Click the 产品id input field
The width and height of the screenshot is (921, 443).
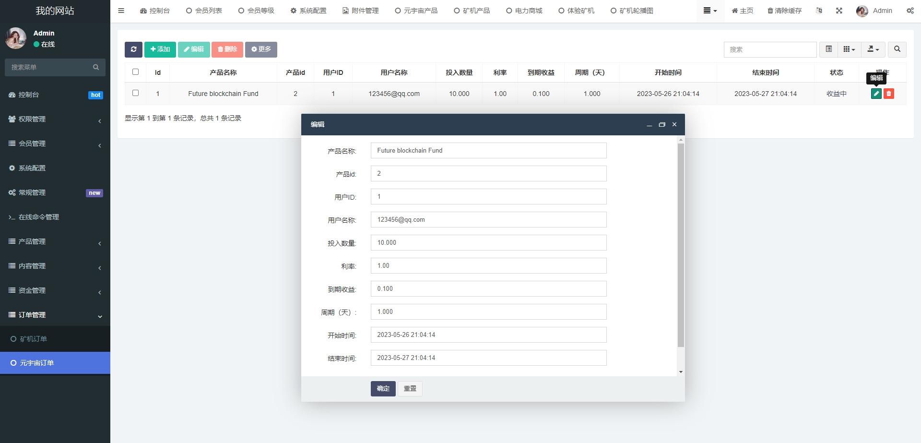[488, 174]
